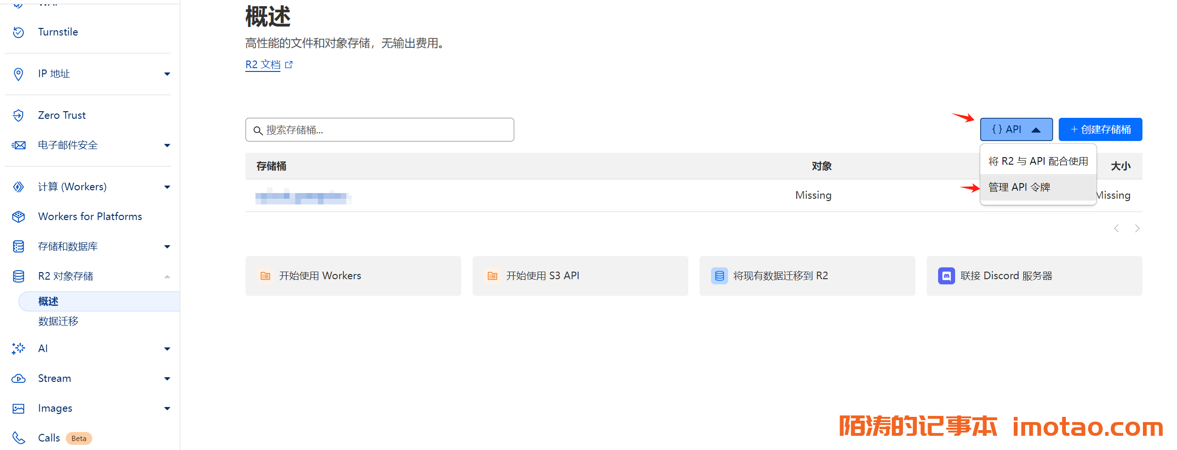Click the Images picture icon
1177x450 pixels.
click(18, 408)
